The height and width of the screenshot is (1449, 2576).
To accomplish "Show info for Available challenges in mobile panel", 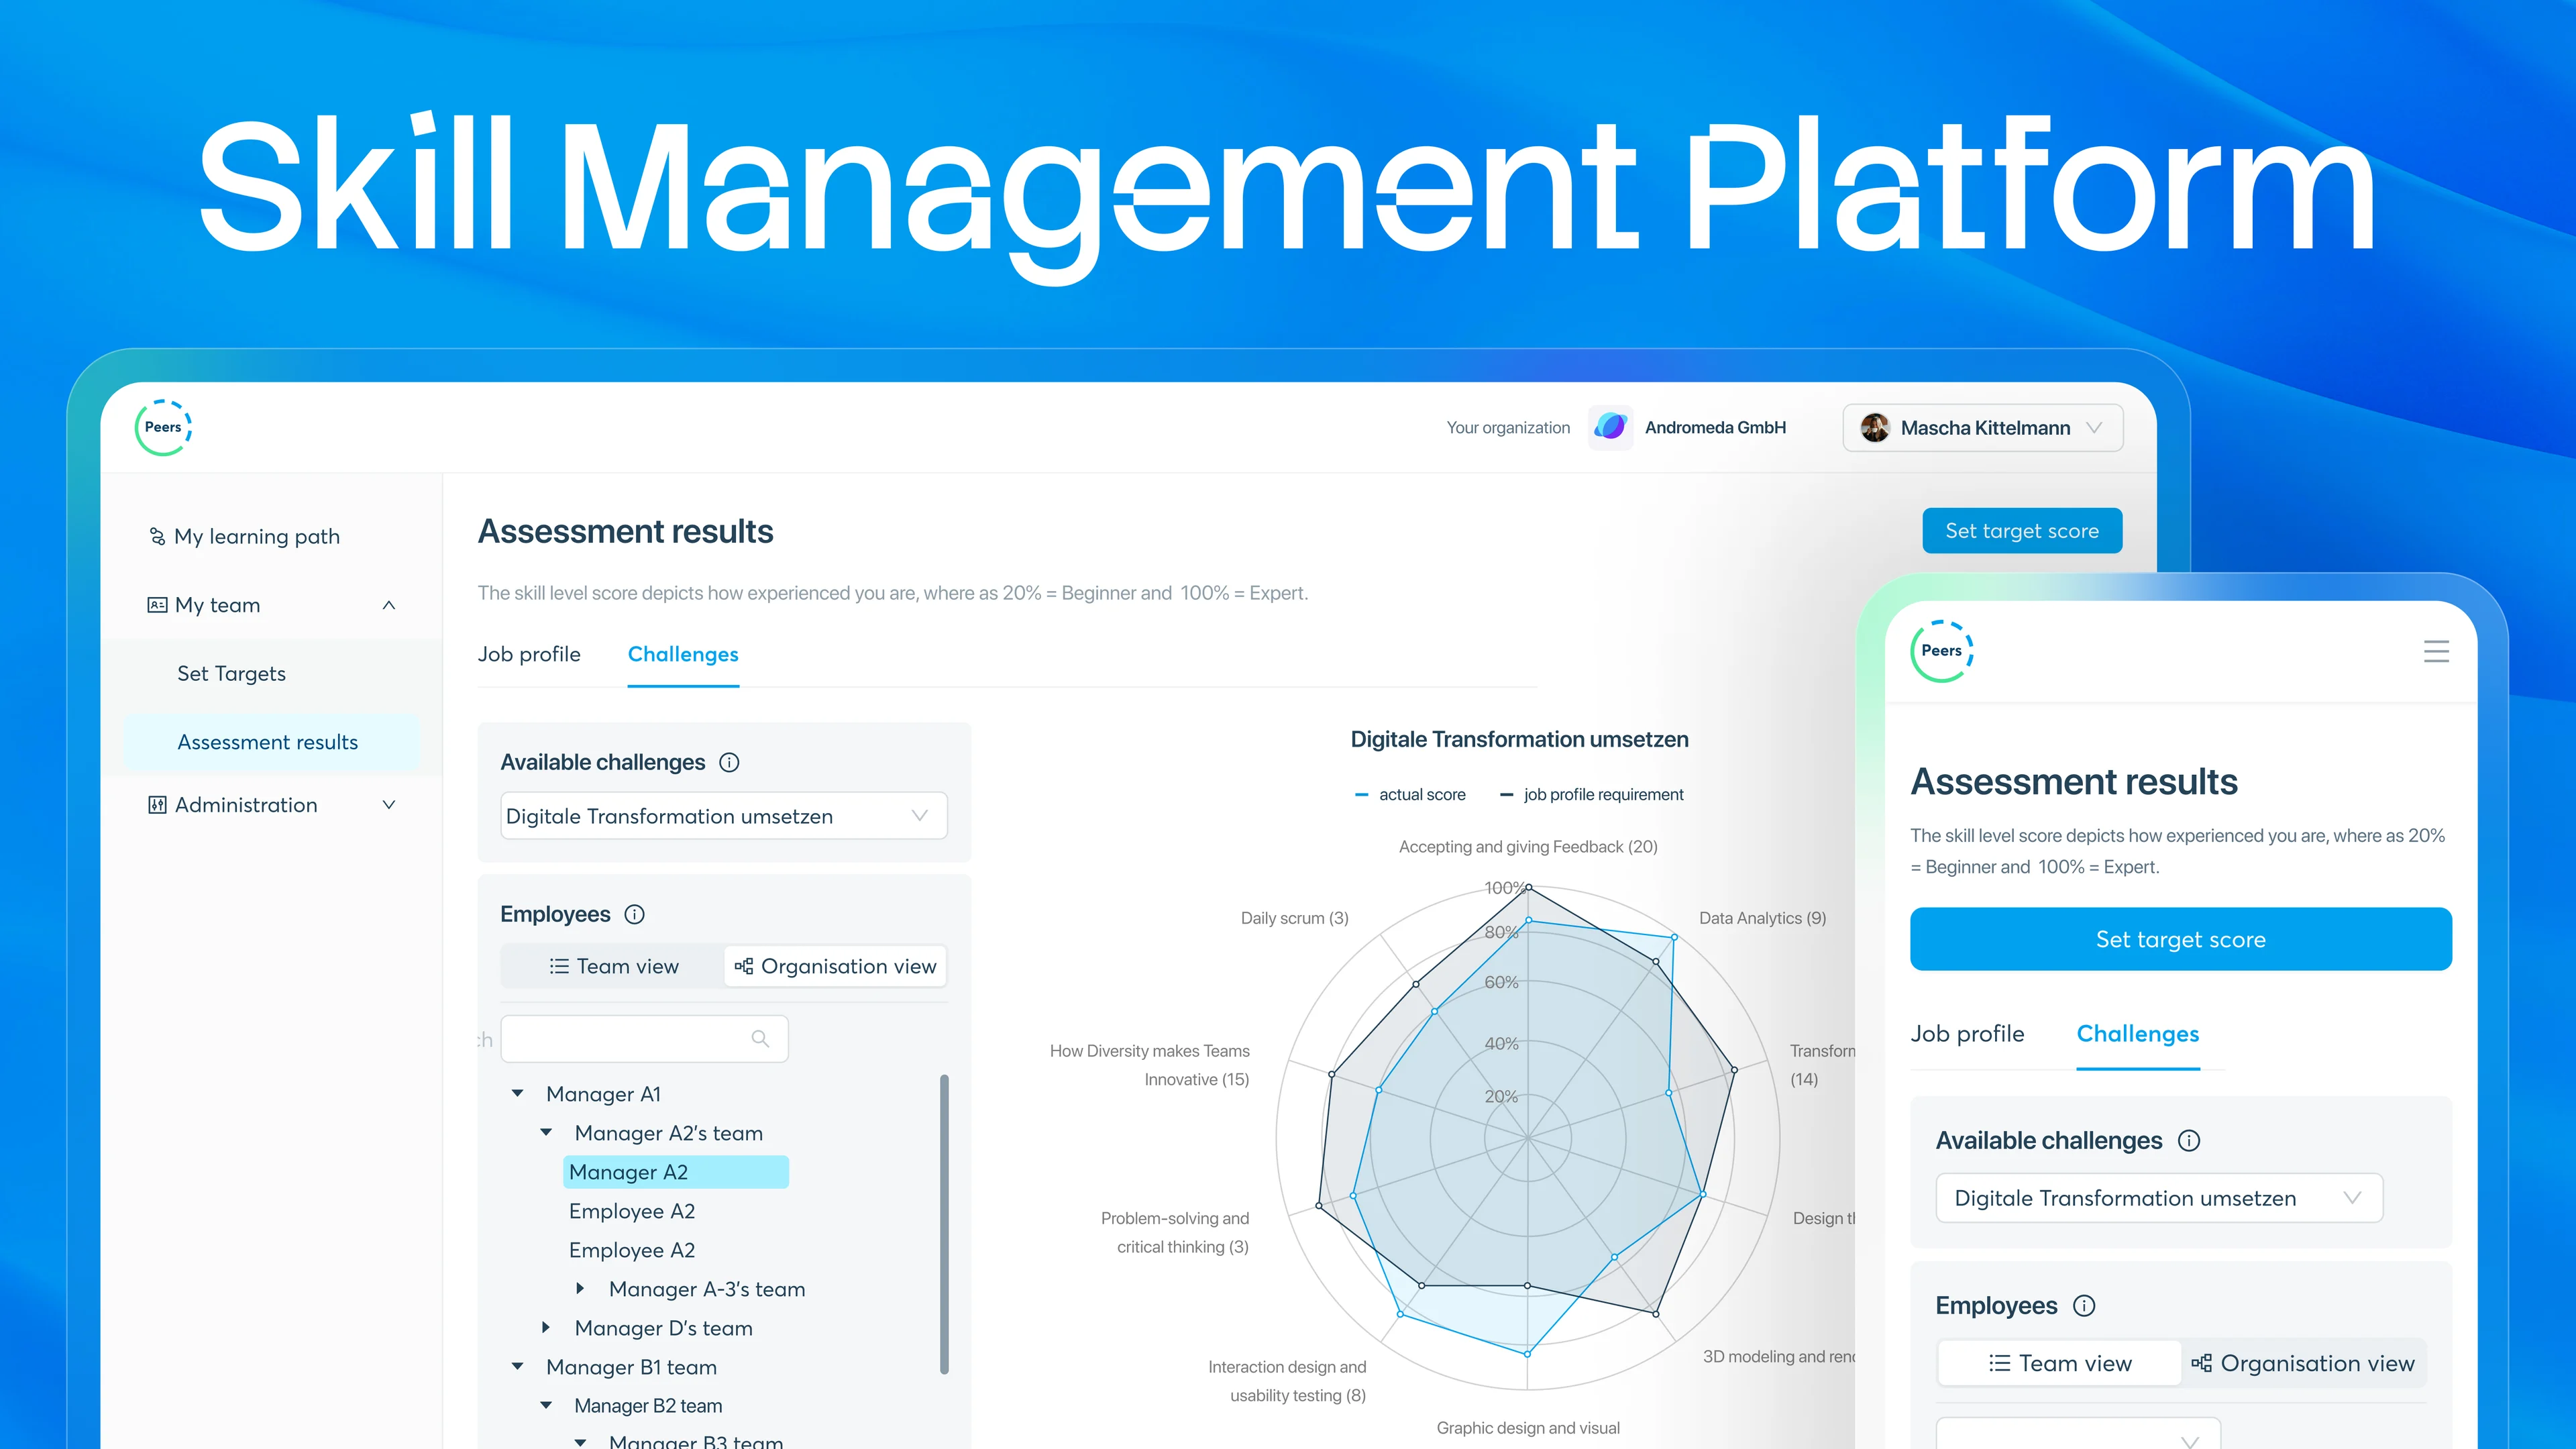I will 2189,1141.
